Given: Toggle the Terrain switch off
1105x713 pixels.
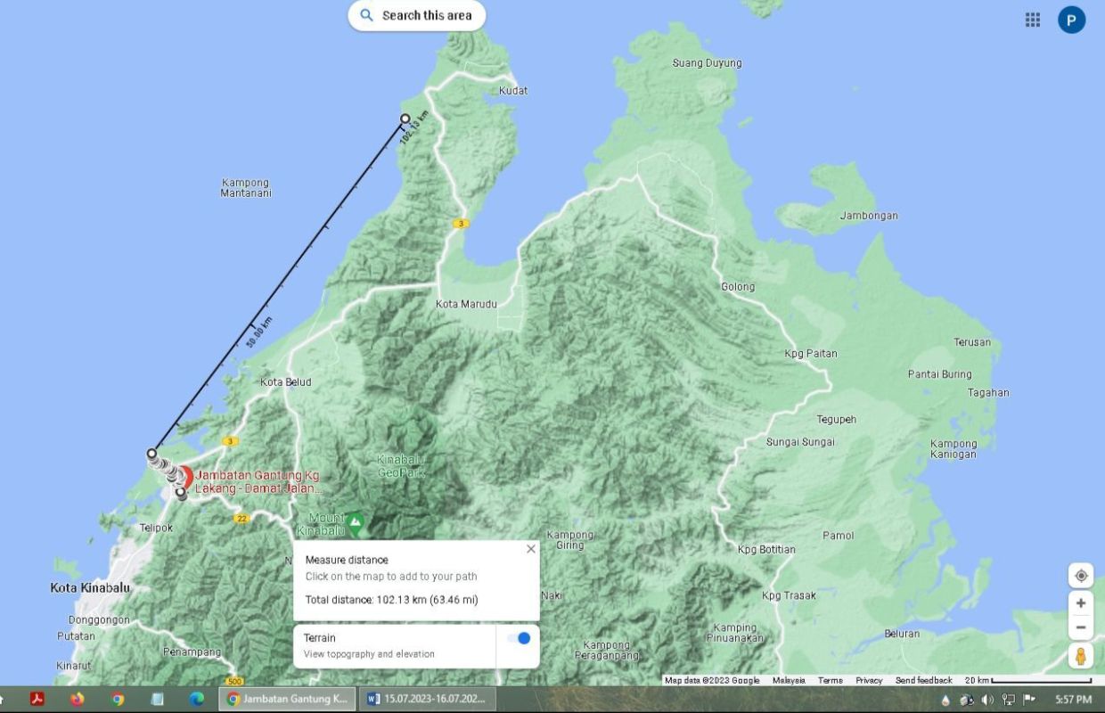Looking at the screenshot, I should coord(519,638).
